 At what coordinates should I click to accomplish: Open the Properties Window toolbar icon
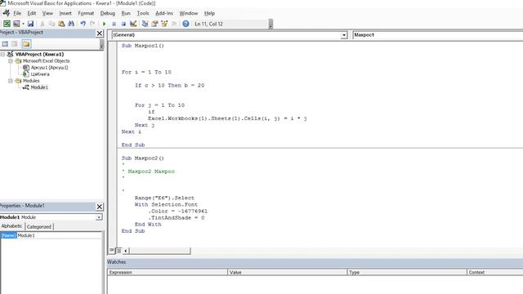tap(154, 24)
